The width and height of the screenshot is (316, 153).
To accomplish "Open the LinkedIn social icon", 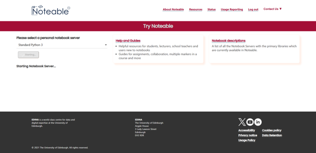I will coord(258,122).
